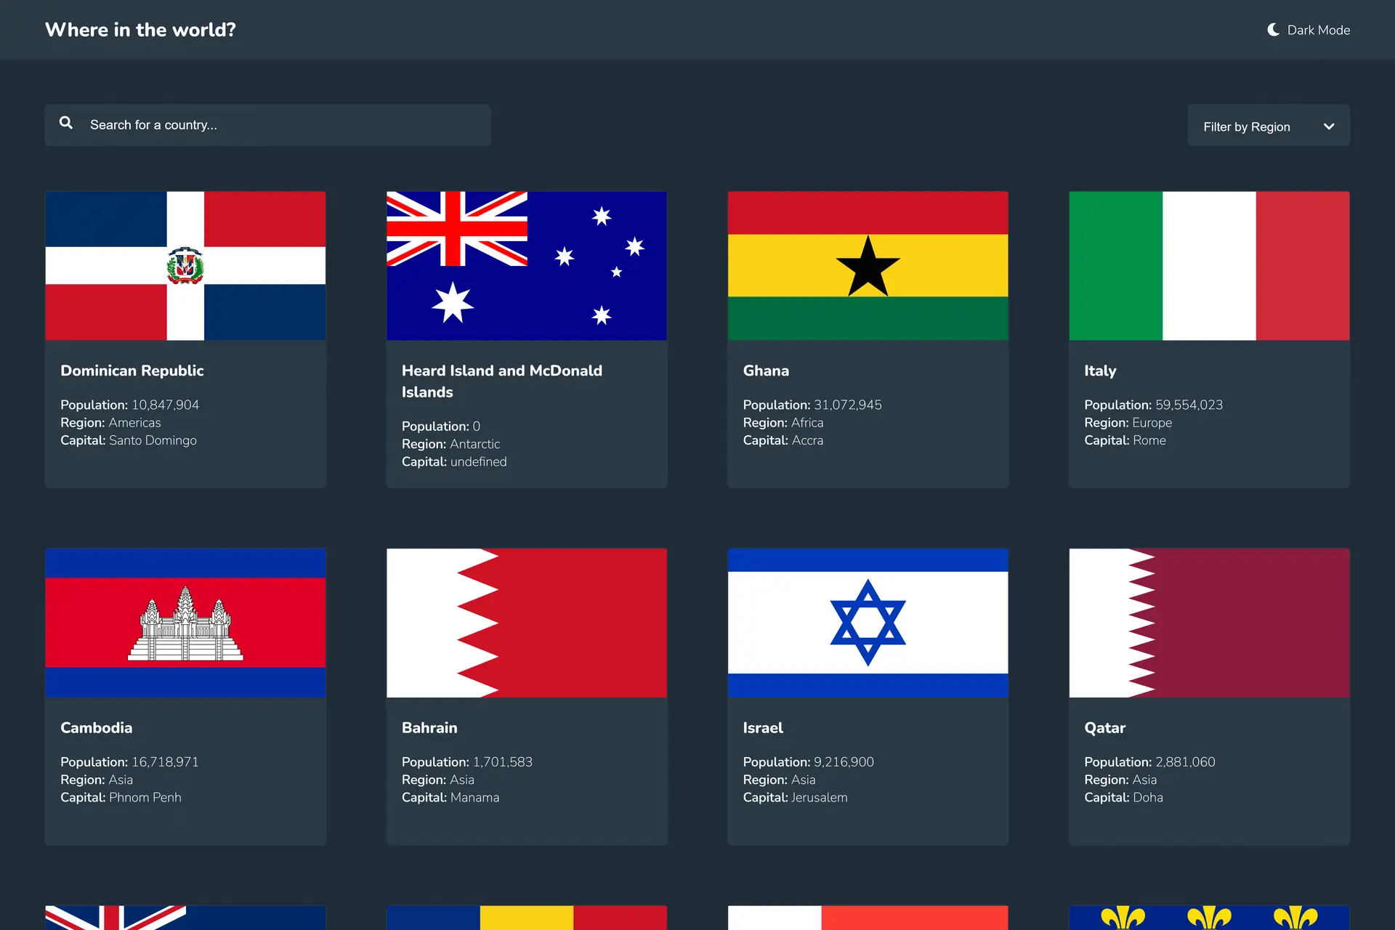1395x930 pixels.
Task: Select the Bahrain flag image
Action: pos(526,623)
